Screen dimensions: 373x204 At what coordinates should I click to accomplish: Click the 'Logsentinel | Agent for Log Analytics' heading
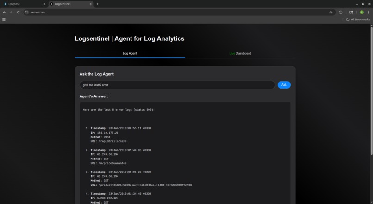[x=130, y=38]
